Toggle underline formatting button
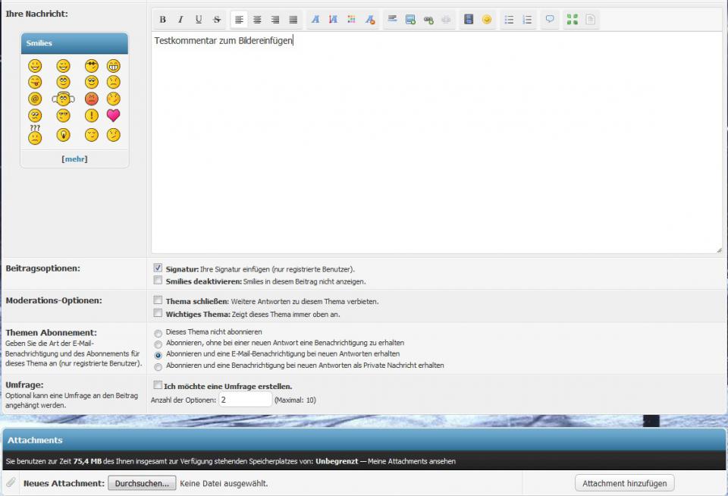 pos(199,20)
